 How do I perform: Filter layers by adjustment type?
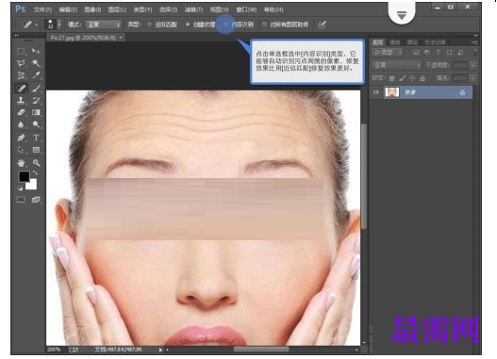click(x=427, y=52)
